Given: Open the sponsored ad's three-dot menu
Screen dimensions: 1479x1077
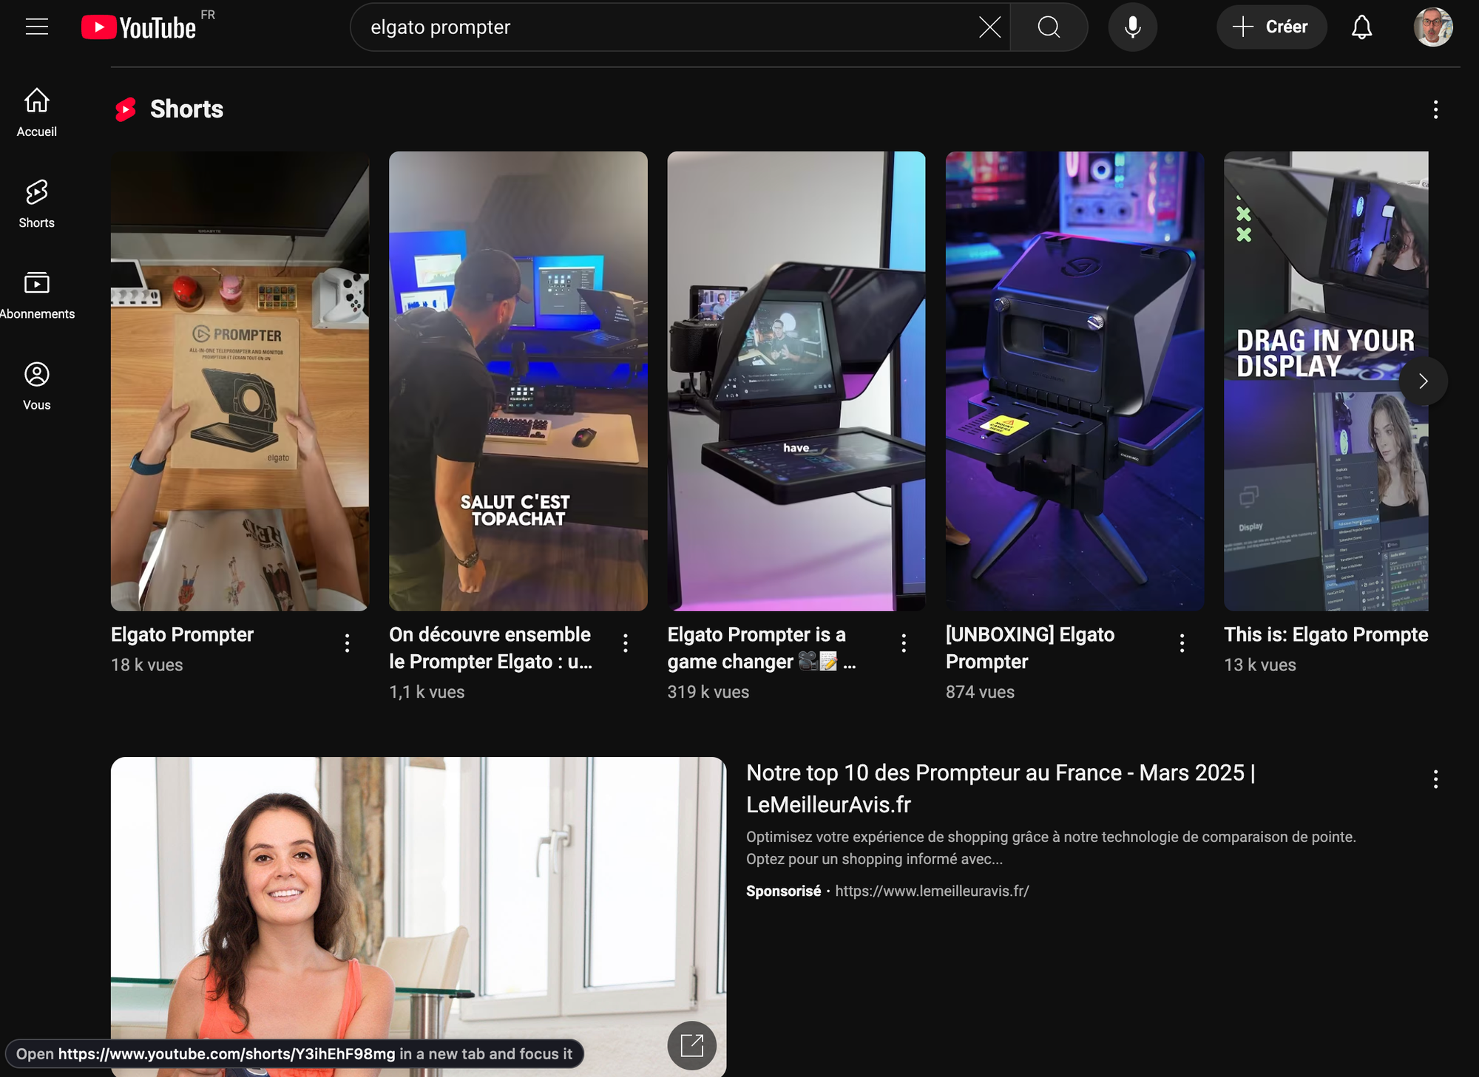Looking at the screenshot, I should 1435,779.
